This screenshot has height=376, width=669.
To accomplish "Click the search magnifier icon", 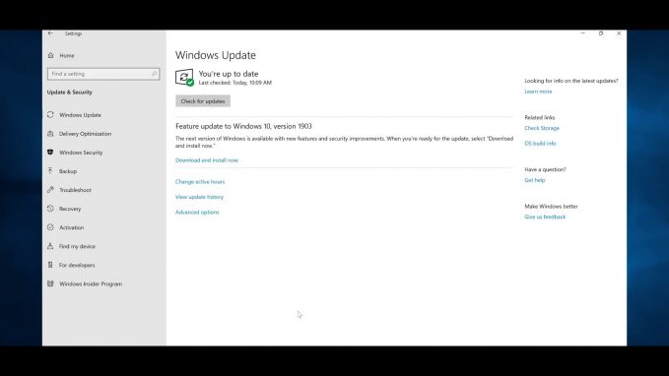I will point(154,74).
